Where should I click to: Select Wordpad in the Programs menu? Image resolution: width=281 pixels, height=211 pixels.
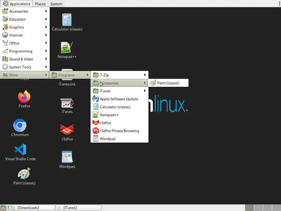click(x=120, y=139)
